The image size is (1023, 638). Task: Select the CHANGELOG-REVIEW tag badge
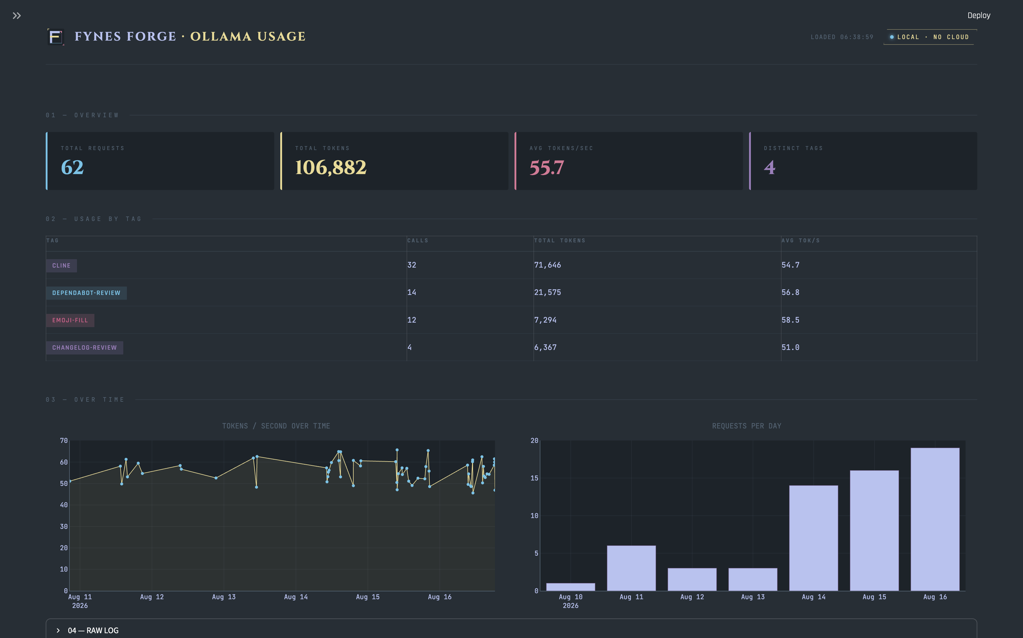click(x=84, y=348)
